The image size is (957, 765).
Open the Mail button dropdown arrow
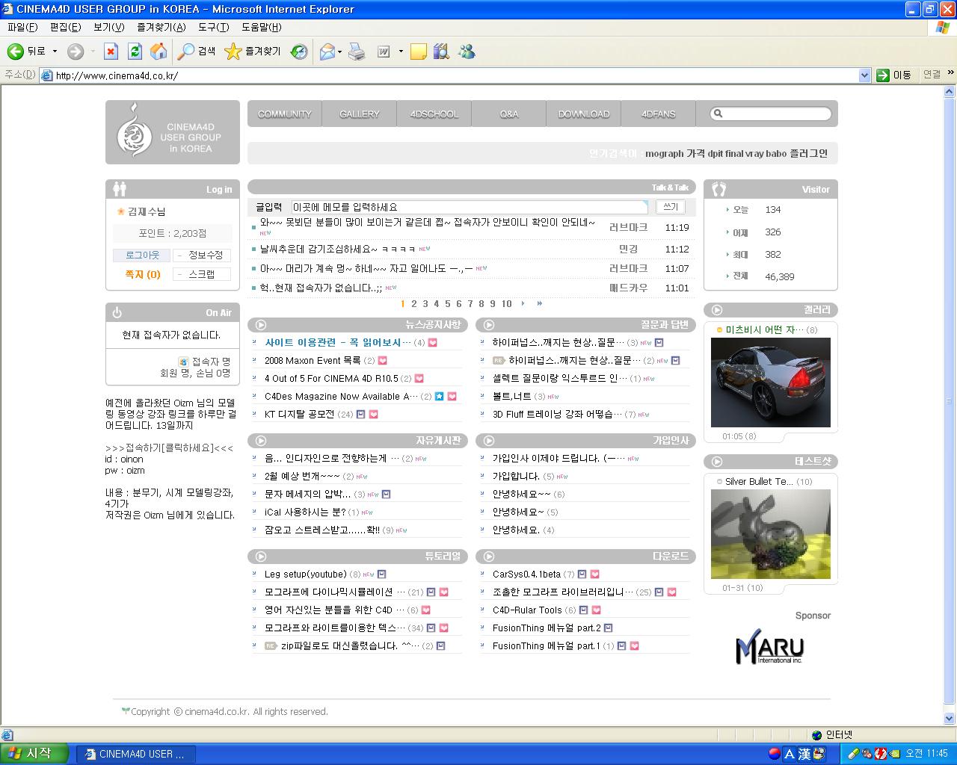[x=339, y=52]
